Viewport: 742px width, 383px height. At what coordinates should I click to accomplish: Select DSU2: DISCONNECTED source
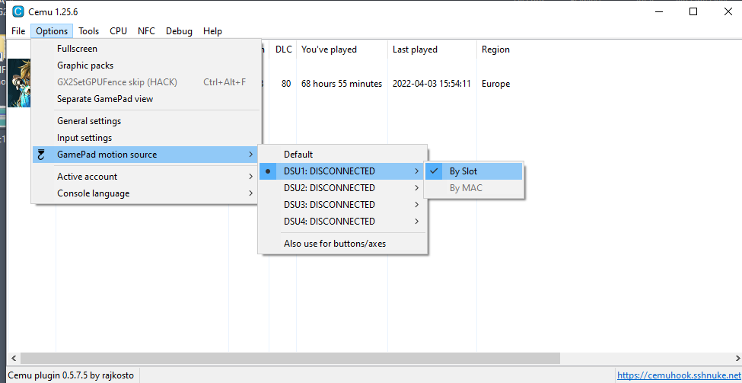(342, 188)
